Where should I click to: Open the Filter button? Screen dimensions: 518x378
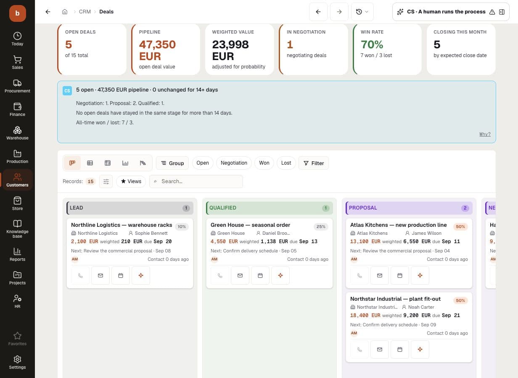point(314,163)
